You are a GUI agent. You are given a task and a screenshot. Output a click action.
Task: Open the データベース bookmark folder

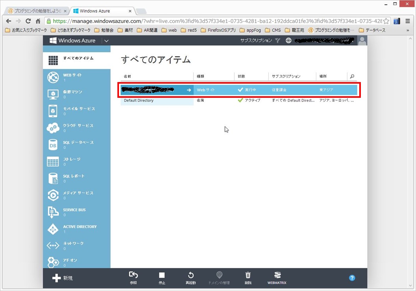(x=372, y=30)
